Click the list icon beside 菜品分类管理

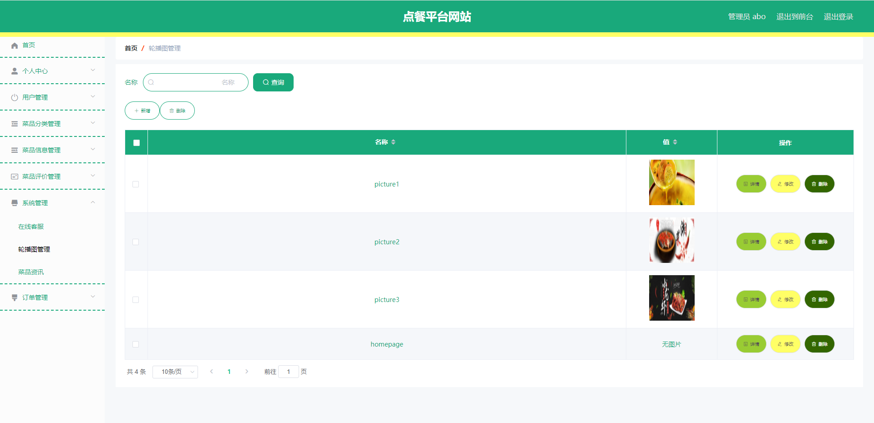[15, 124]
